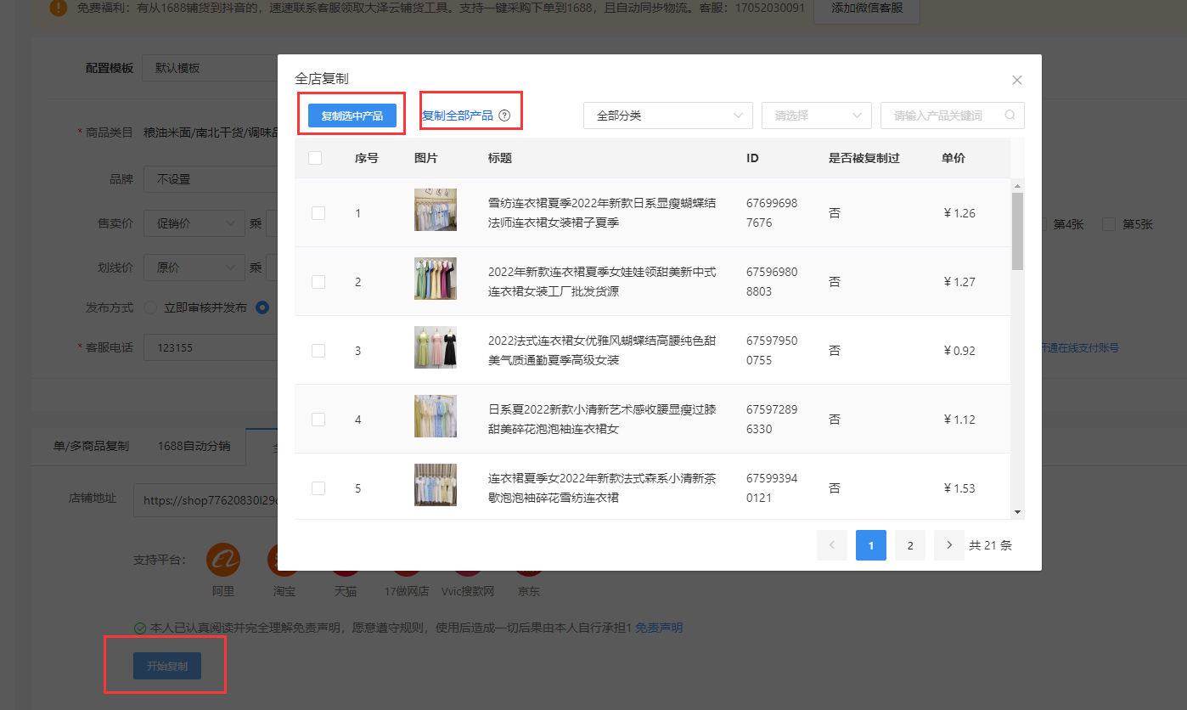Click the orange warning icon in top banner
The width and height of the screenshot is (1187, 710).
click(x=58, y=8)
